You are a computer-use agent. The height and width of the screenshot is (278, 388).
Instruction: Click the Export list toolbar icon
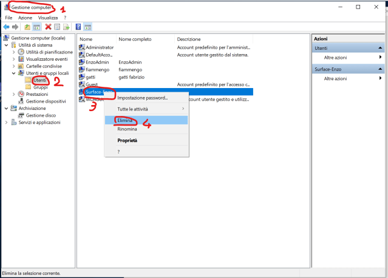[66, 27]
